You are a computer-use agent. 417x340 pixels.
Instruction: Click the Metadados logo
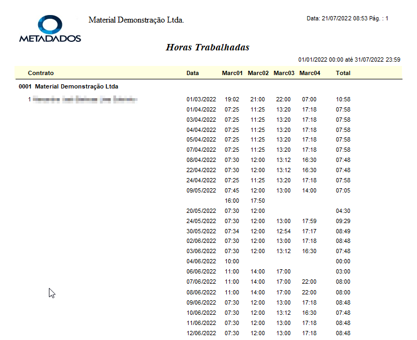click(x=50, y=29)
